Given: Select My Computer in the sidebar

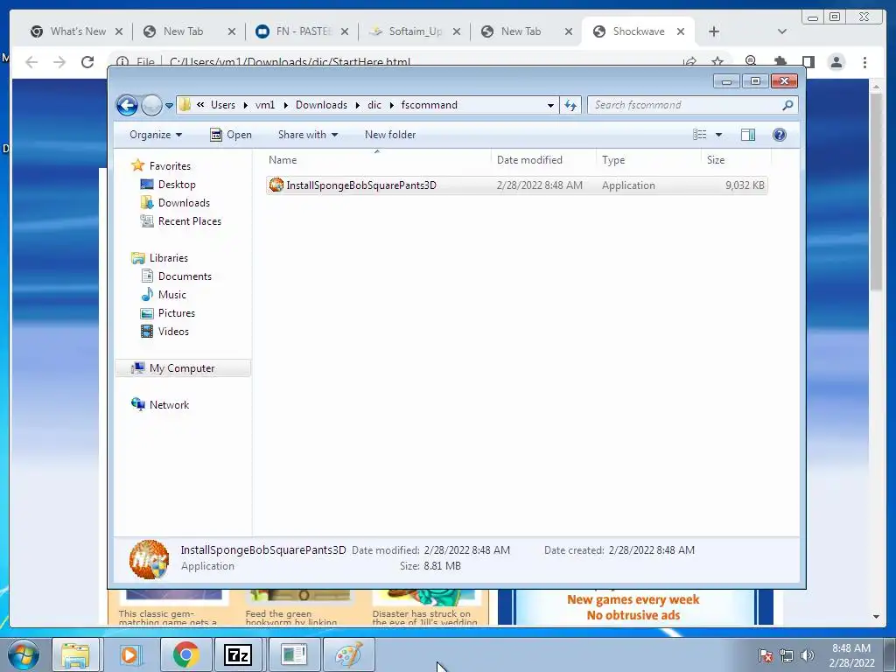Looking at the screenshot, I should click(182, 368).
